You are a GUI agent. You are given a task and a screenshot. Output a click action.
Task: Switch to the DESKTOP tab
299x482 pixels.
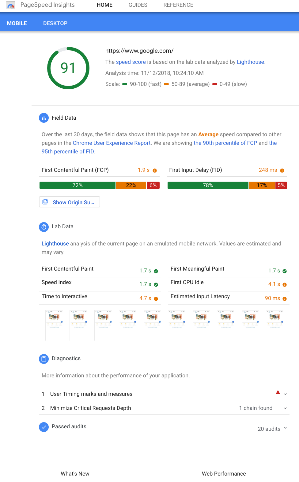pyautogui.click(x=55, y=23)
